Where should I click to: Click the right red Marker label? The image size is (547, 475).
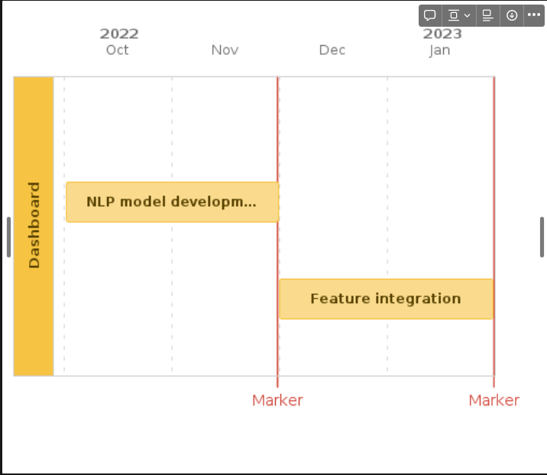[494, 400]
